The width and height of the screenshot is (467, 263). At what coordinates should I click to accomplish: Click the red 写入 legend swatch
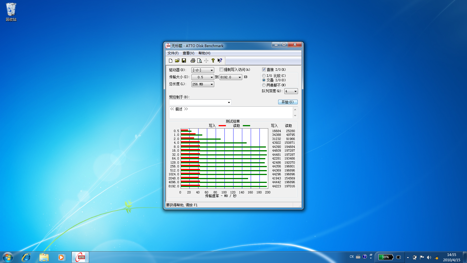tap(222, 126)
